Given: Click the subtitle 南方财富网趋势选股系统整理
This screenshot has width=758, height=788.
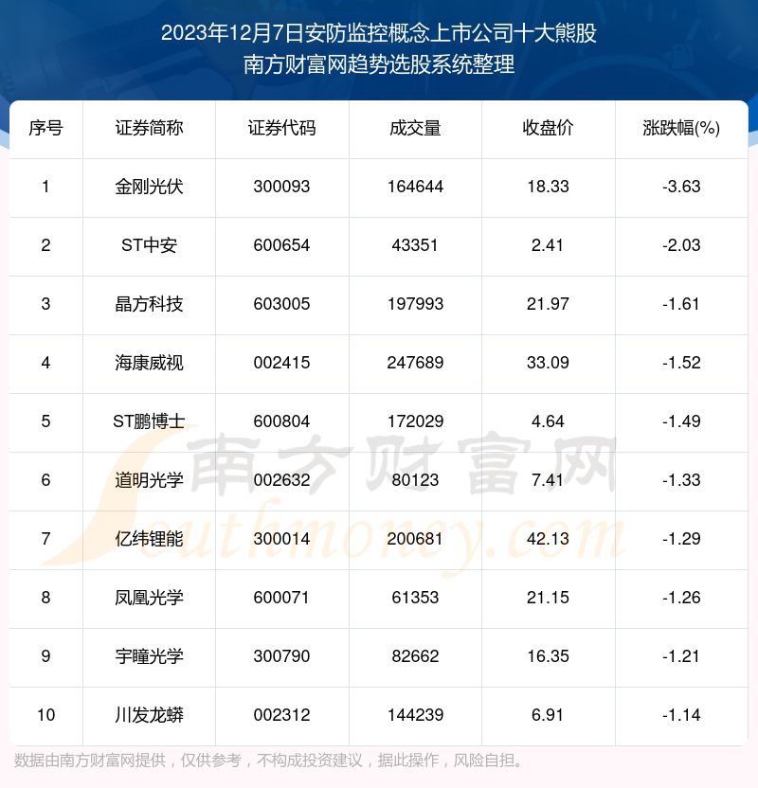Looking at the screenshot, I should [379, 64].
